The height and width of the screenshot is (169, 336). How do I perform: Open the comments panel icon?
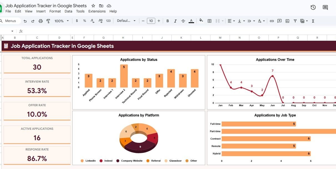[325, 8]
